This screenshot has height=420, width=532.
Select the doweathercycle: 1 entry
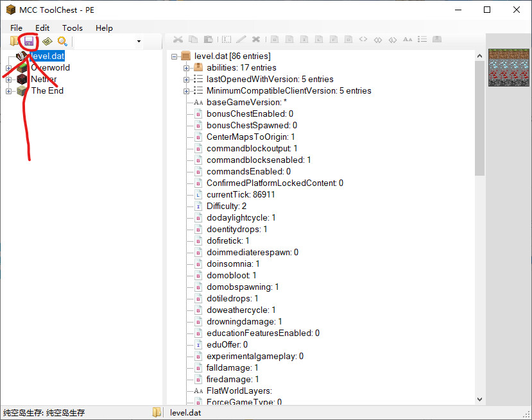[241, 310]
